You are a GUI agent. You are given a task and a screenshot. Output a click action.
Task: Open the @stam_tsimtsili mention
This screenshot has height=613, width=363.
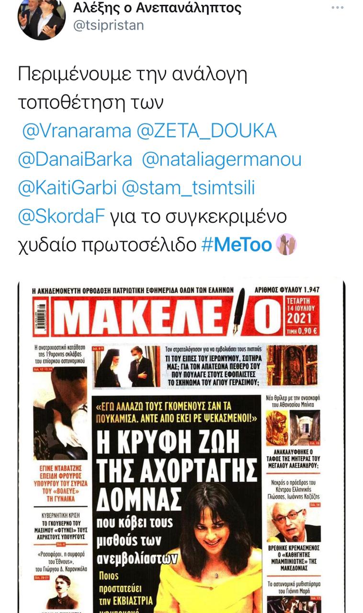188,188
